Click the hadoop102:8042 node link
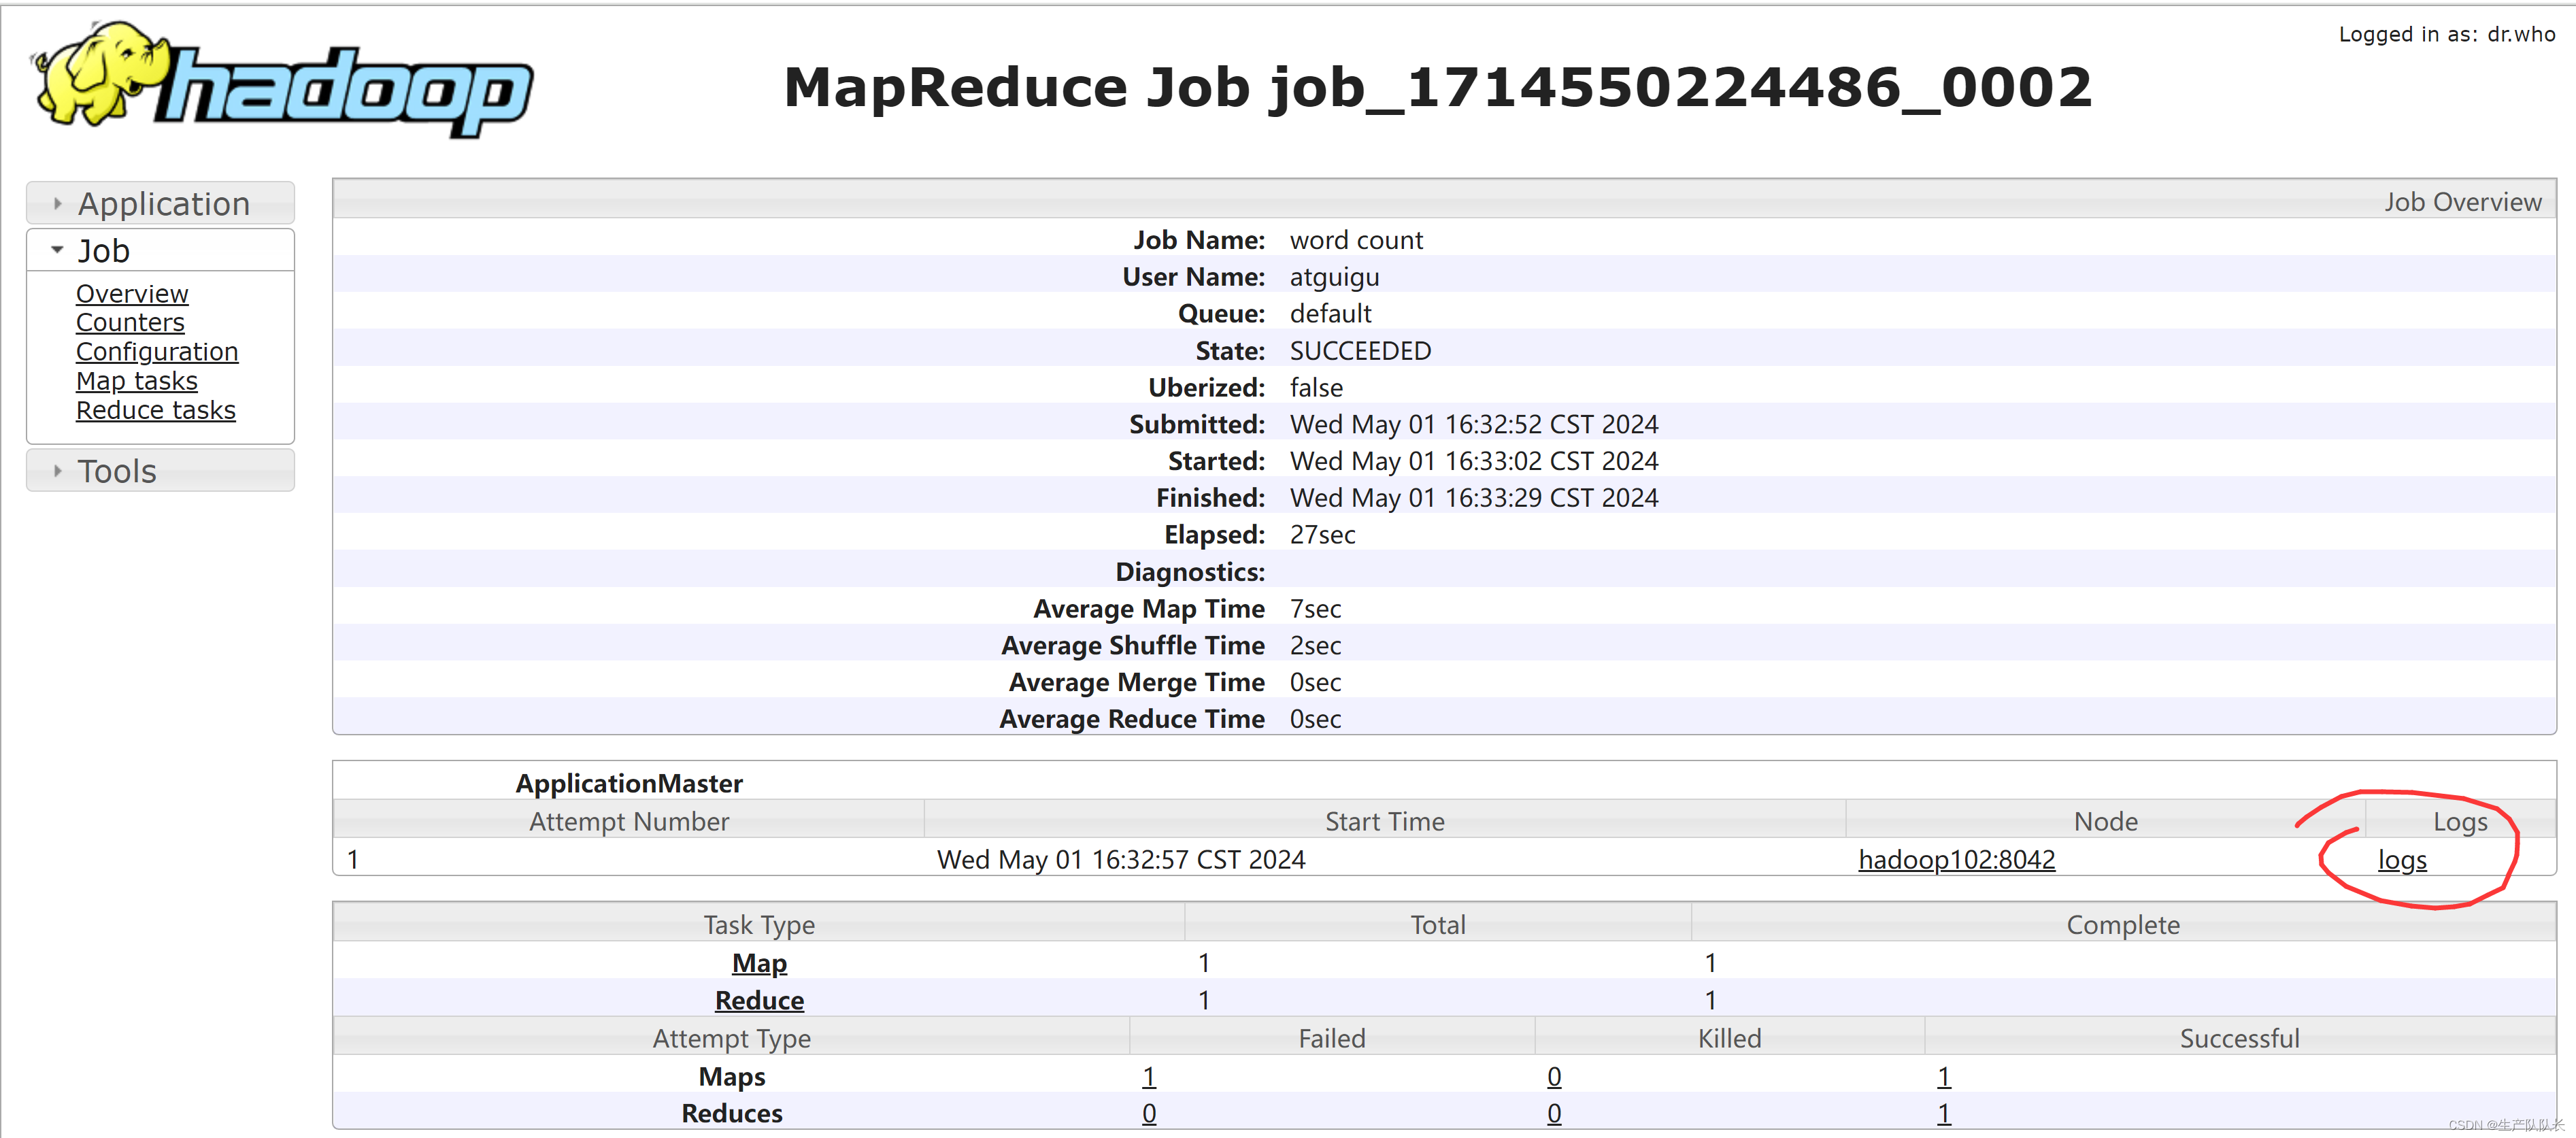Screen dimensions: 2576x1138 point(1958,859)
